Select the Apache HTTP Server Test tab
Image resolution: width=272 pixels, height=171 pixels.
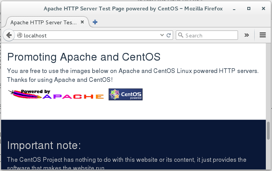[47, 22]
